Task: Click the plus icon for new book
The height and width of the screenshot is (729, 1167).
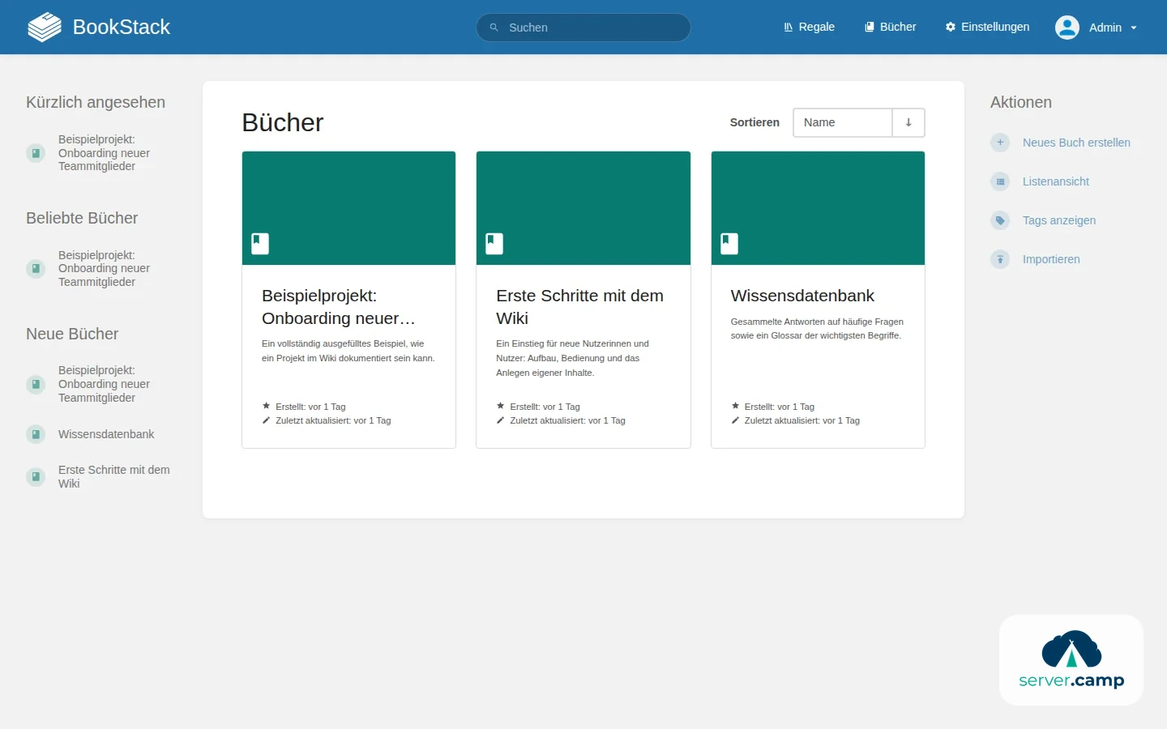Action: point(1000,143)
